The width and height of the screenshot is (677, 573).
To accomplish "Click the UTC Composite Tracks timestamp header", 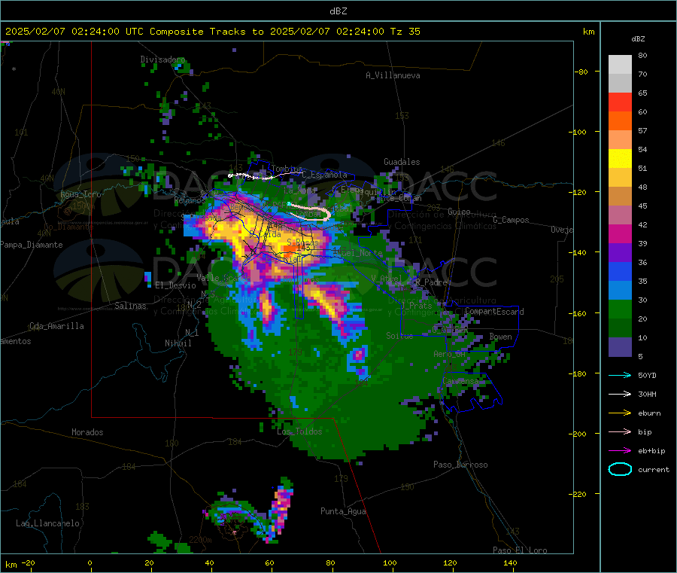I will pos(213,32).
